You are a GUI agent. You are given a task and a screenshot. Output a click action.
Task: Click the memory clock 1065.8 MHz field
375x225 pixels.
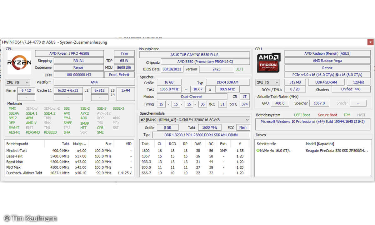[169, 89]
